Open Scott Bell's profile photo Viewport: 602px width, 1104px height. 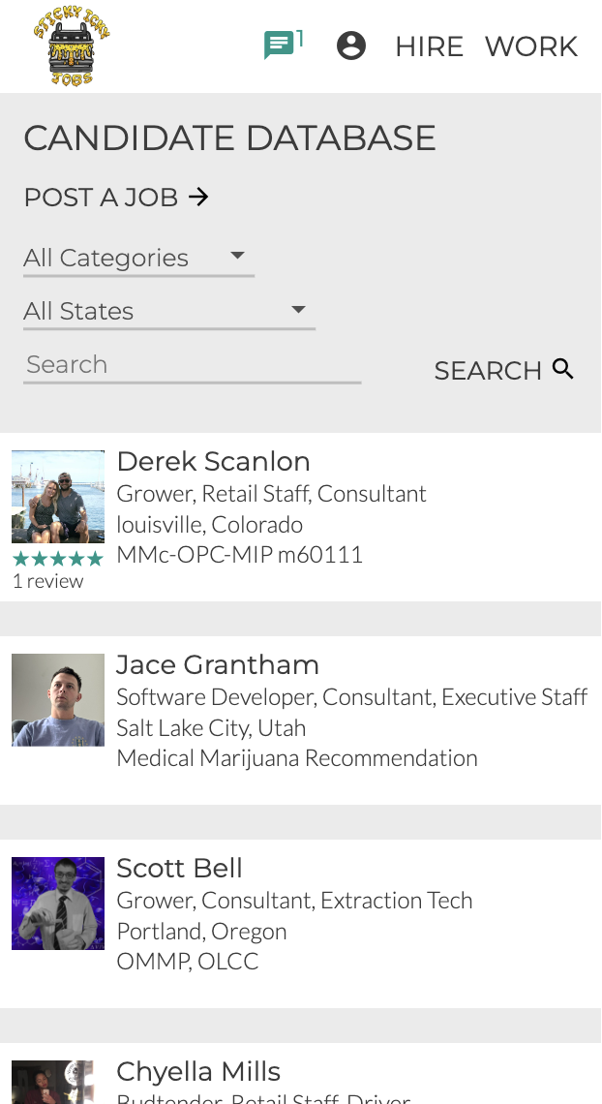coord(58,904)
